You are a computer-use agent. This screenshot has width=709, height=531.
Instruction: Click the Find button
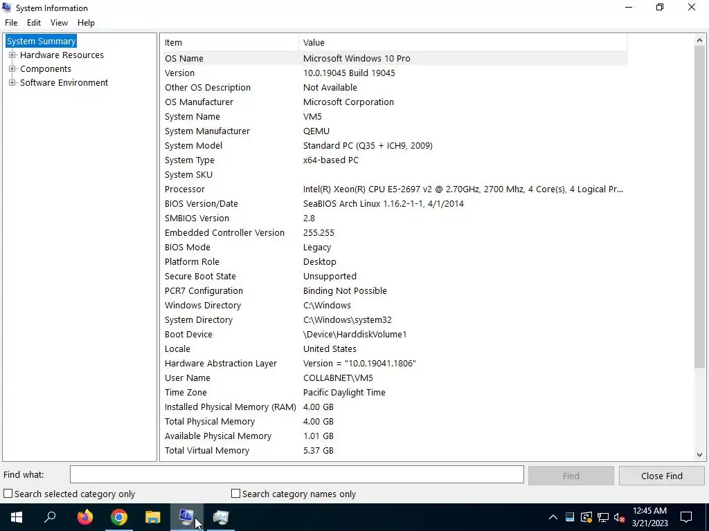click(x=571, y=476)
